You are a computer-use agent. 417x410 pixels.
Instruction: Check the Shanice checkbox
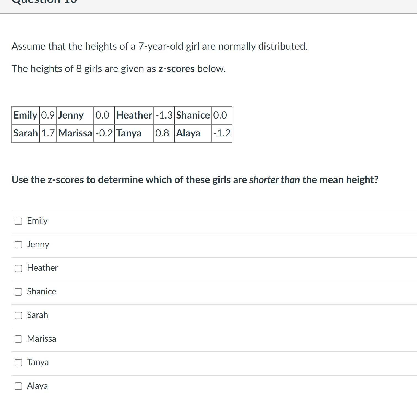[18, 292]
